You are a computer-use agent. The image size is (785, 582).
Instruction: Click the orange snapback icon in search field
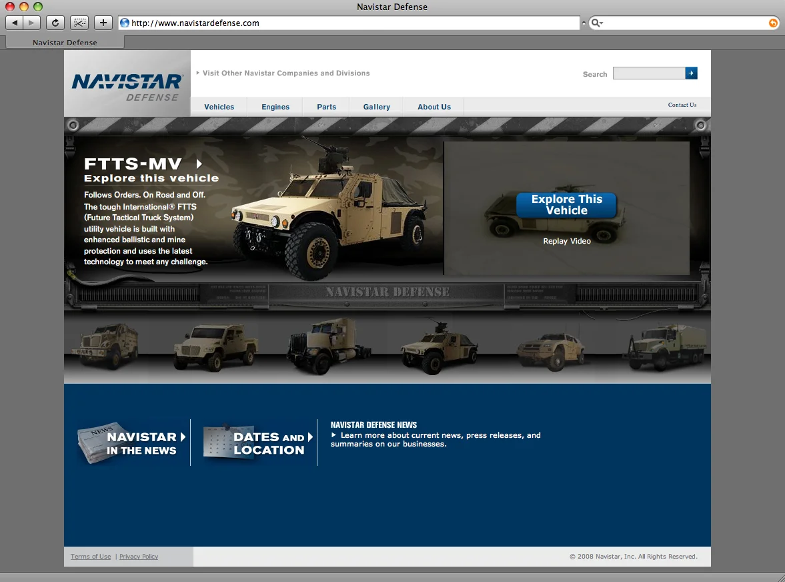[x=773, y=23]
